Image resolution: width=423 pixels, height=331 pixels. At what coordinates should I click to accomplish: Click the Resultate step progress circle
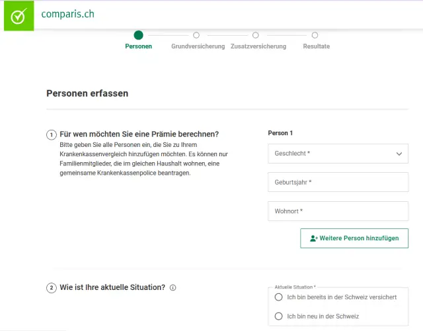pos(315,35)
